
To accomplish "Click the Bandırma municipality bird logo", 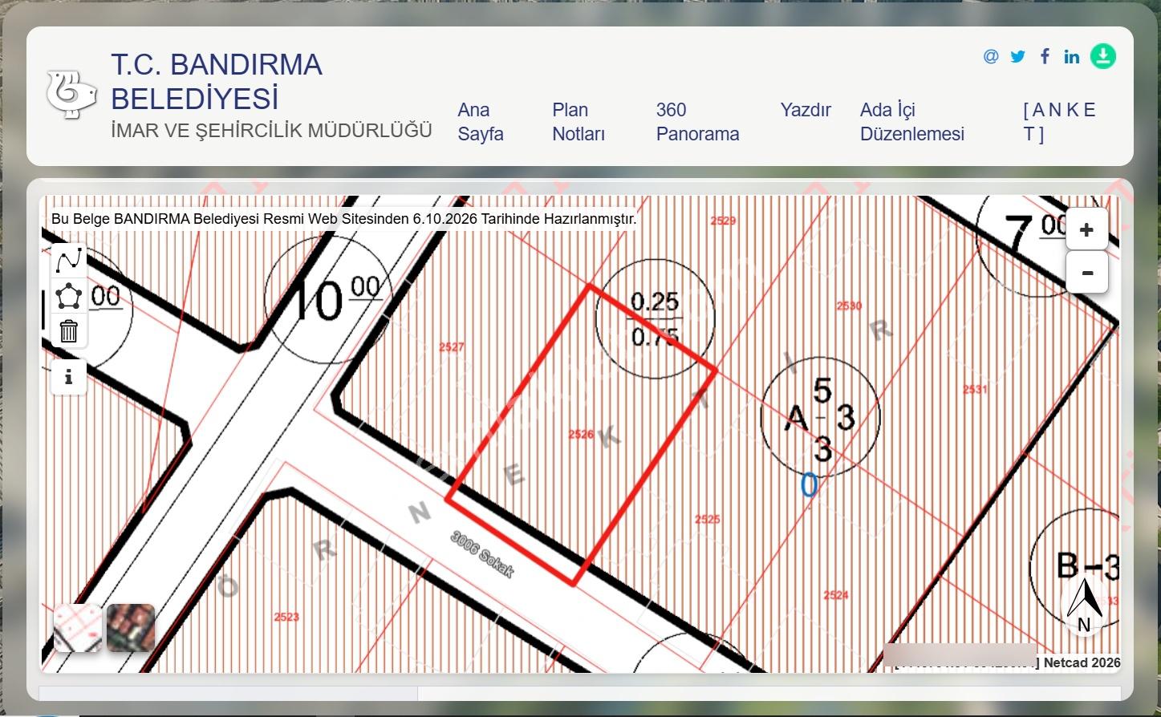I will pyautogui.click(x=71, y=95).
